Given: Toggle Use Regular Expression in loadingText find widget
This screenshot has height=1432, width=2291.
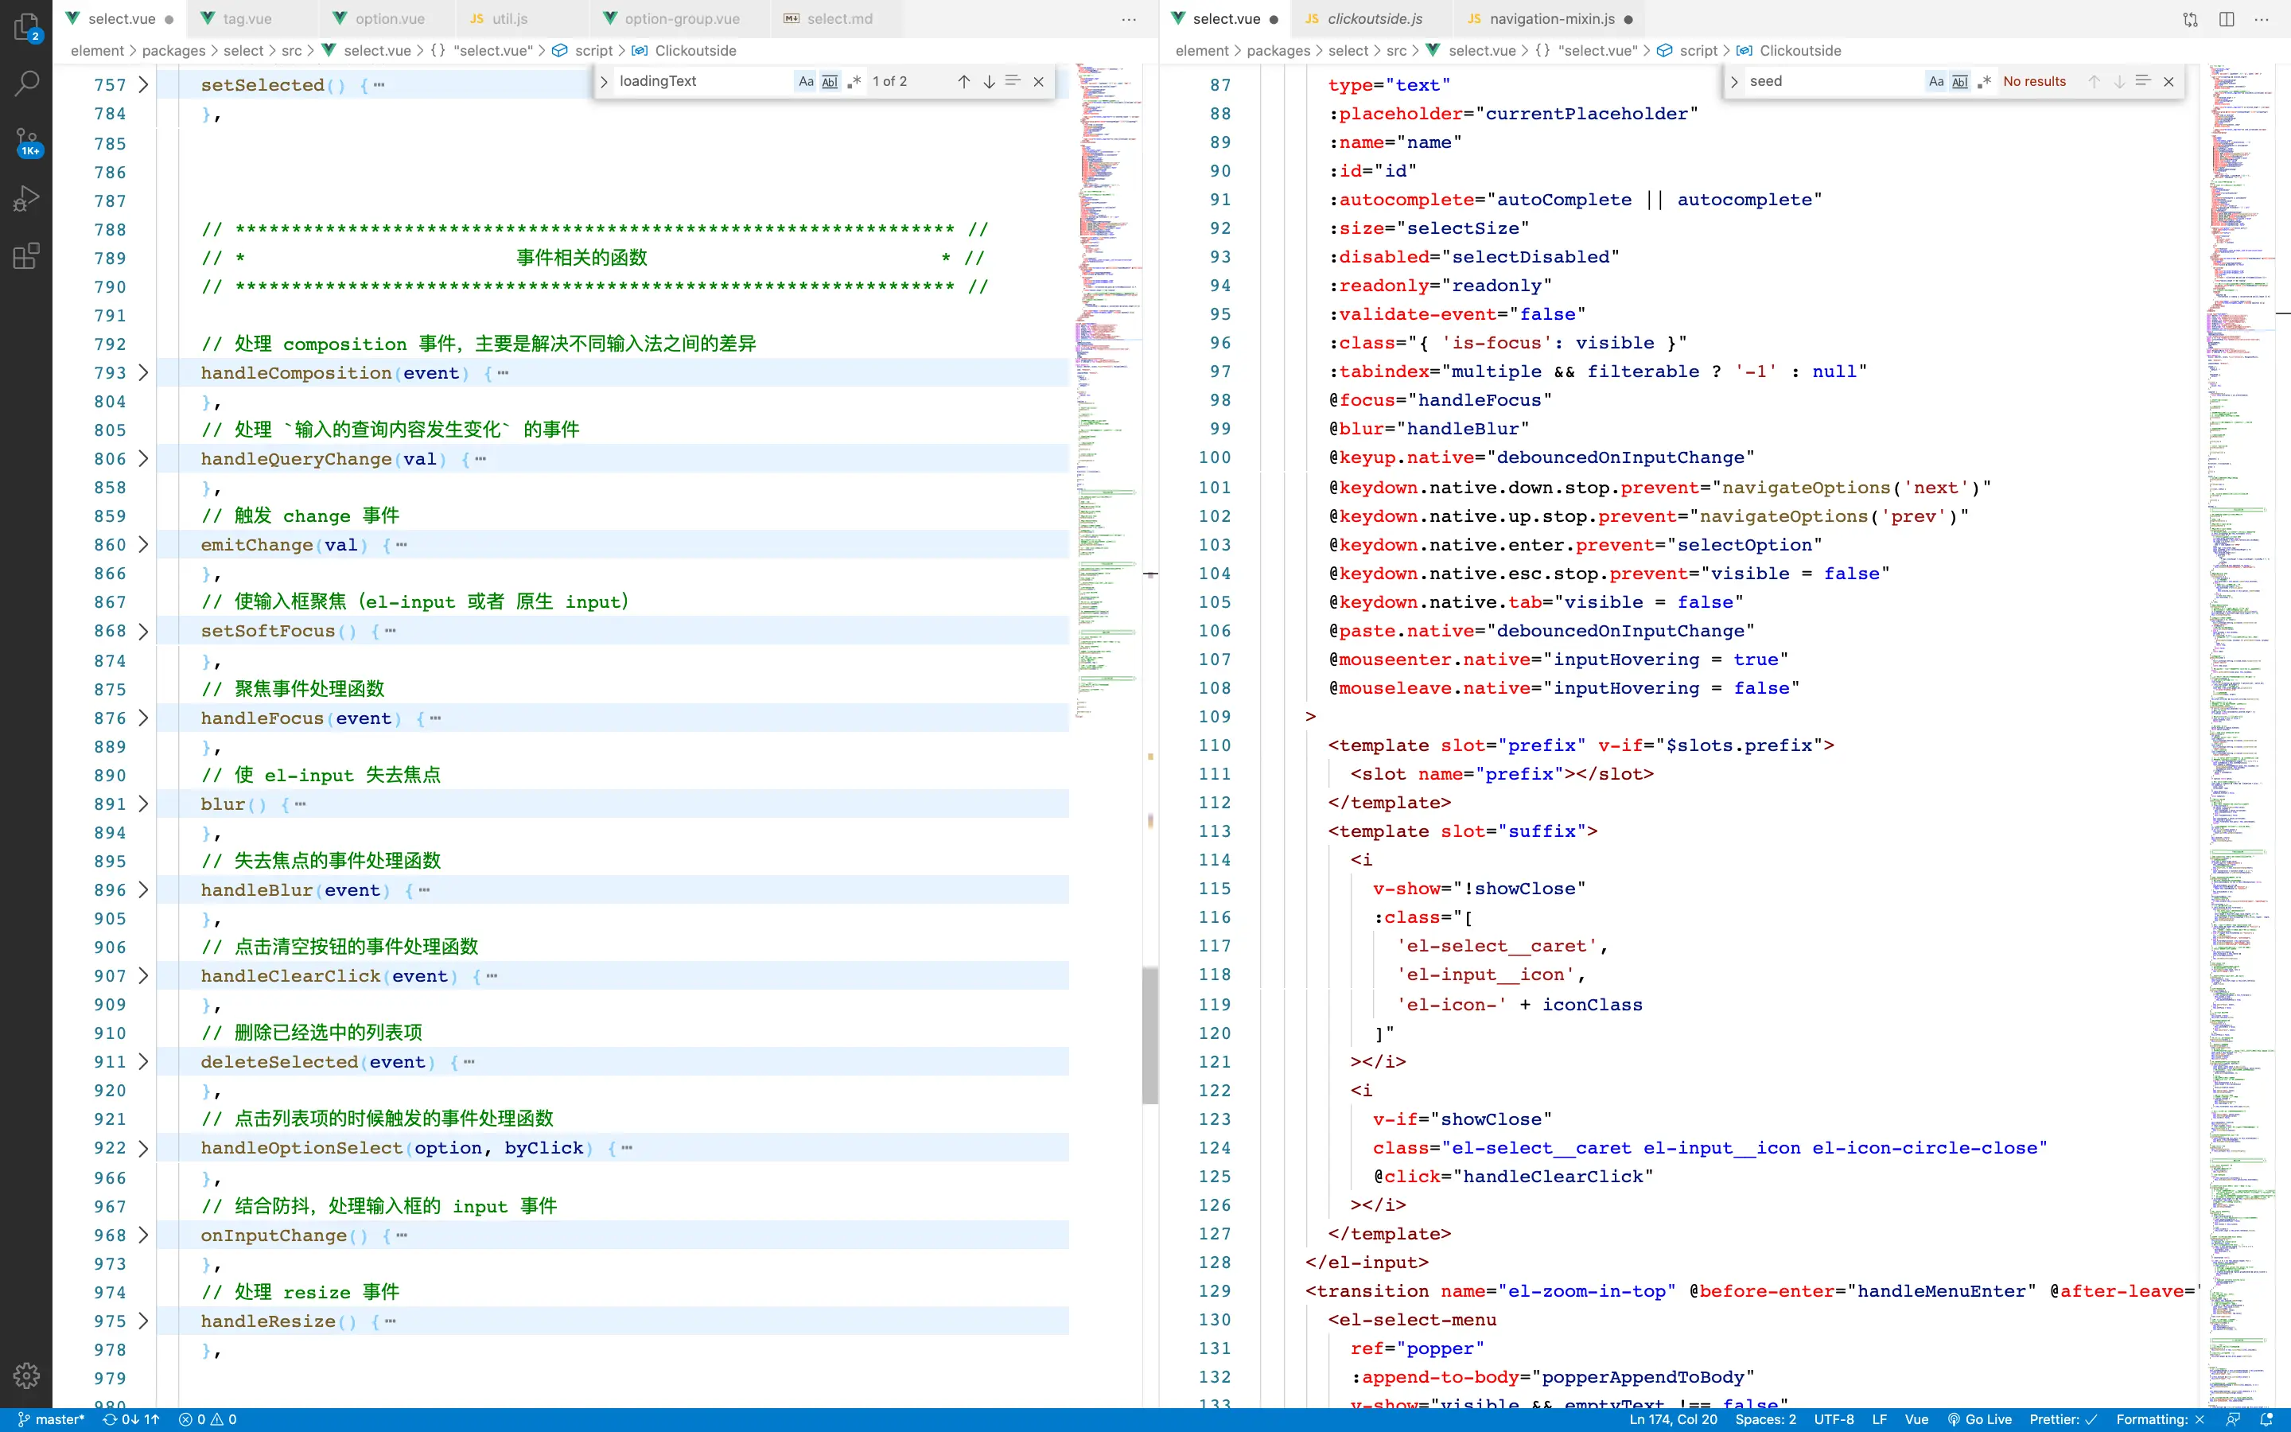Looking at the screenshot, I should click(854, 81).
